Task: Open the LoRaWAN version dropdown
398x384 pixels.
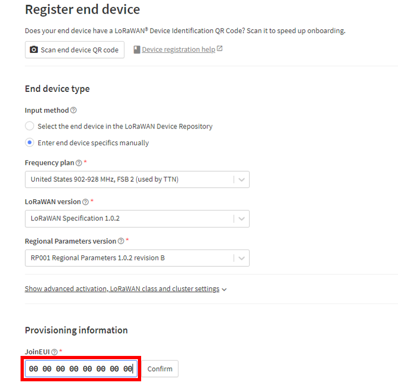Action: point(137,219)
